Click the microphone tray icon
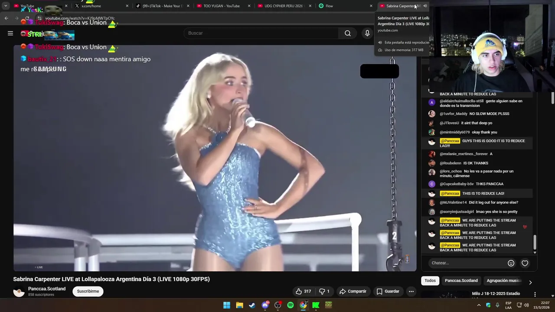The height and width of the screenshot is (312, 555). [x=497, y=305]
